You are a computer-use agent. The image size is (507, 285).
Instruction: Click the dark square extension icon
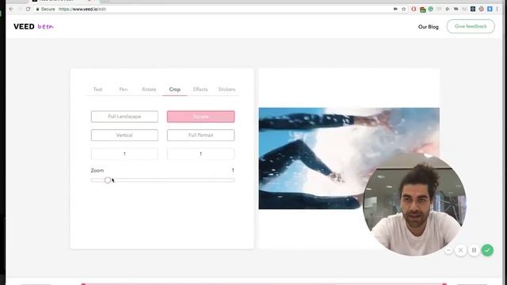pos(473,9)
